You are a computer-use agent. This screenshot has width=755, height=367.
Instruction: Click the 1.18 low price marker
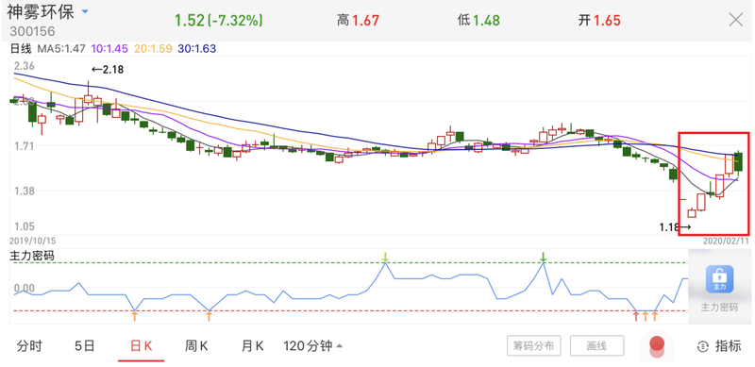[675, 226]
